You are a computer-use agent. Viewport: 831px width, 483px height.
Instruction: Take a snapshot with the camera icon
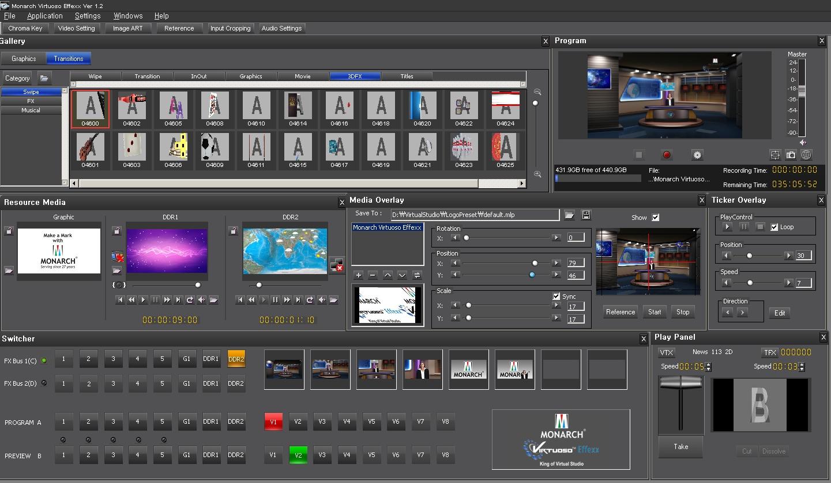(791, 155)
